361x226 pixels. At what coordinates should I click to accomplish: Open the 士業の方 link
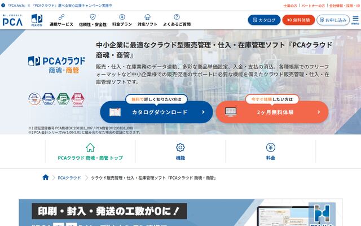coord(290,6)
